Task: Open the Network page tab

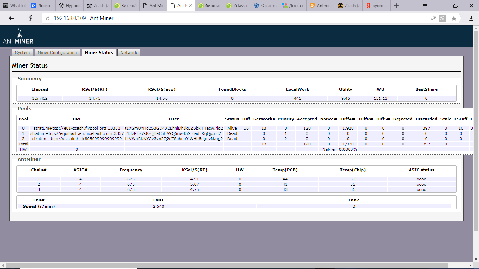Action: coord(129,53)
